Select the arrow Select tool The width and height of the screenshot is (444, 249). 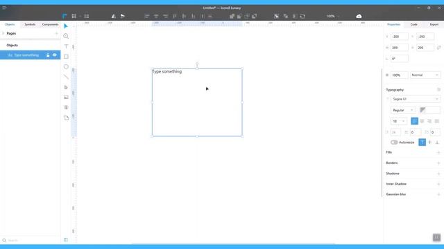tap(66, 26)
